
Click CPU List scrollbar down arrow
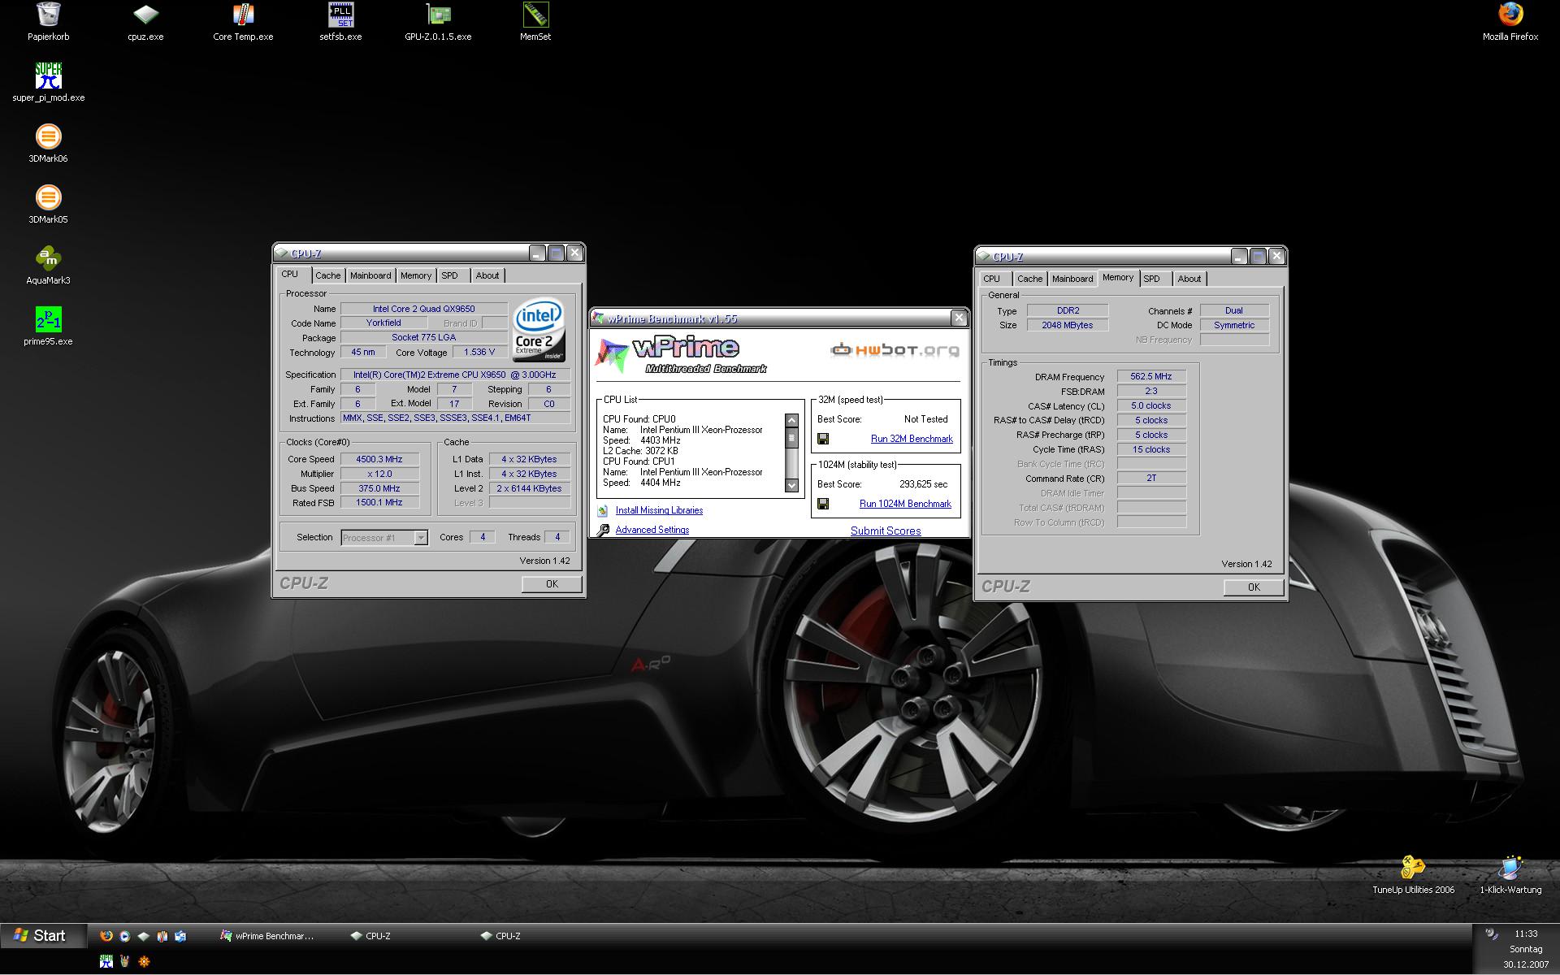tap(791, 485)
